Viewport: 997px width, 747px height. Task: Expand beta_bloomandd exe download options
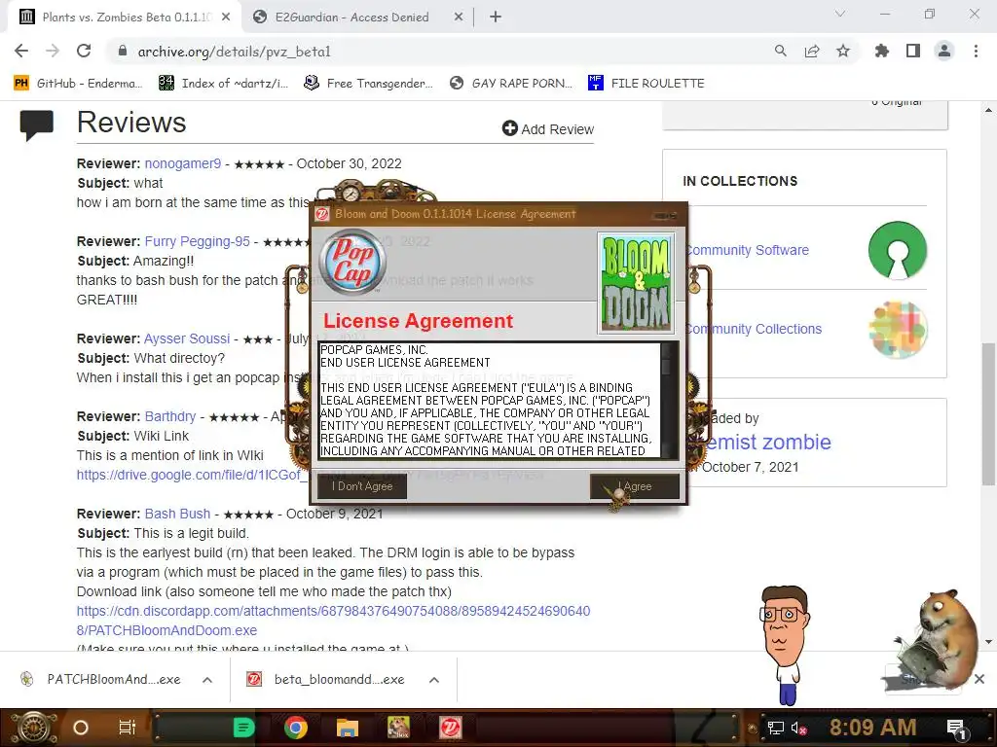tap(433, 680)
